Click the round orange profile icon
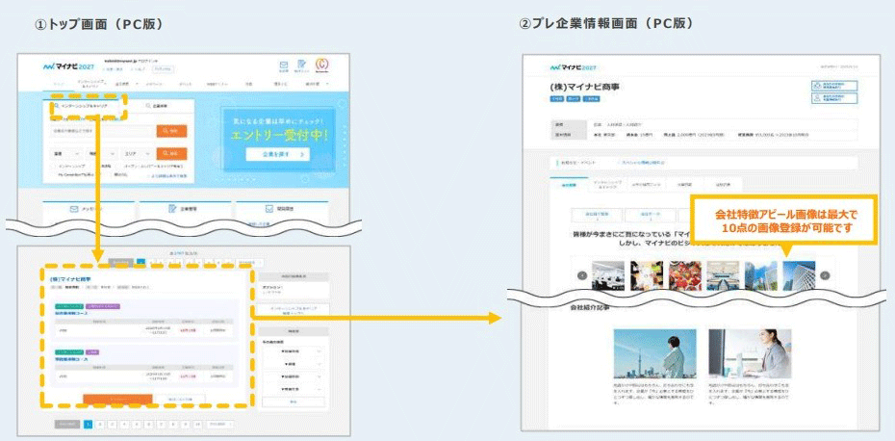Viewport: 895px width, 441px height. [x=322, y=64]
